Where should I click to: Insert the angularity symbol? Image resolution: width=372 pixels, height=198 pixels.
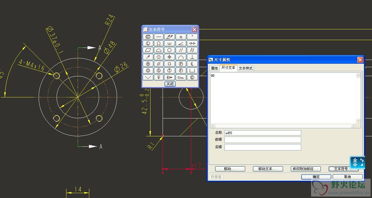181,43
